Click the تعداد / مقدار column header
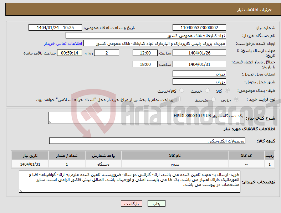 click(x=67, y=156)
